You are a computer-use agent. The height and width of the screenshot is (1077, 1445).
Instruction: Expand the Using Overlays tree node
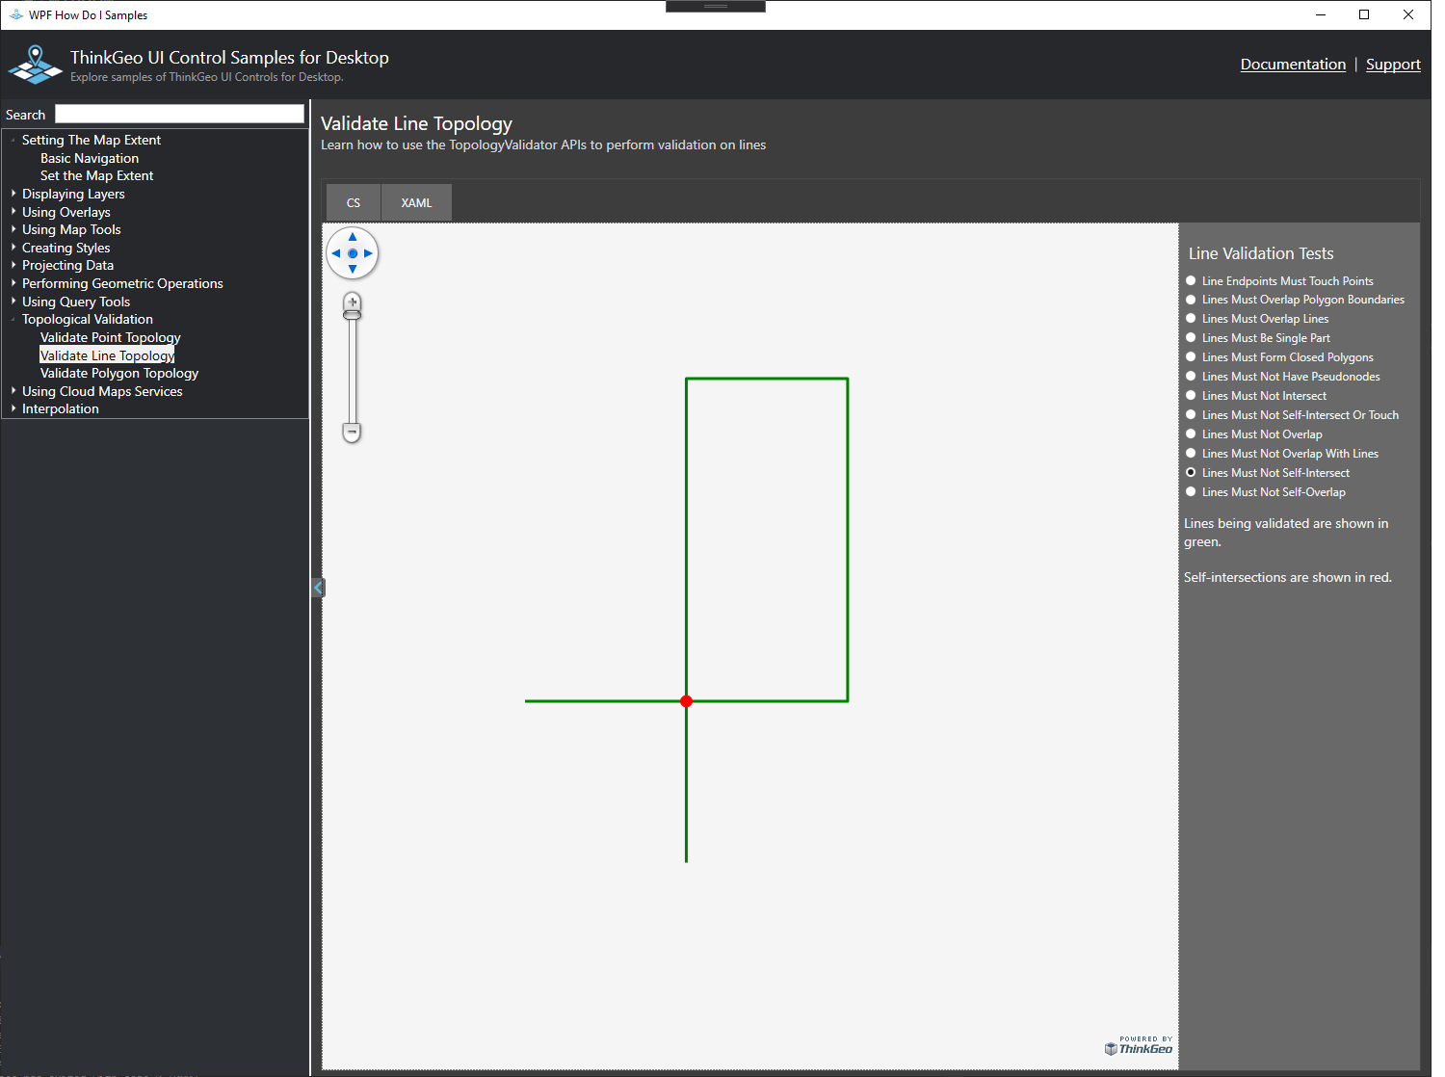[13, 212]
